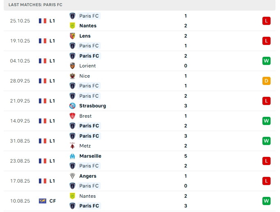Click the Nice club crest icon
The width and height of the screenshot is (280, 212).
72,76
